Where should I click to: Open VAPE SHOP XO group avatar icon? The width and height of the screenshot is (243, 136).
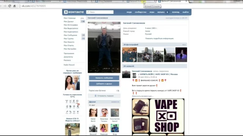[134, 76]
